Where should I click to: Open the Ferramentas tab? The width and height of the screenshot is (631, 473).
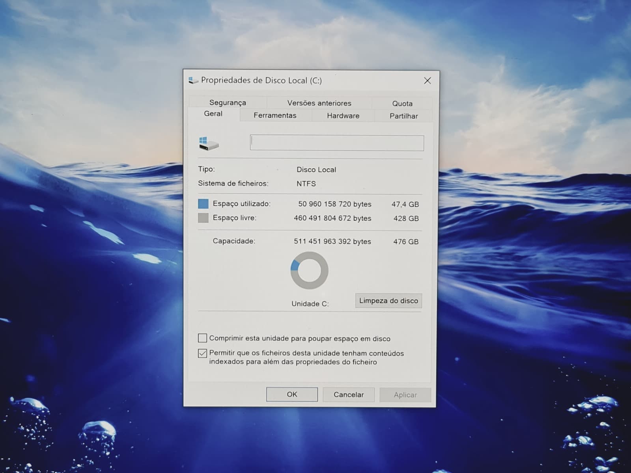275,115
